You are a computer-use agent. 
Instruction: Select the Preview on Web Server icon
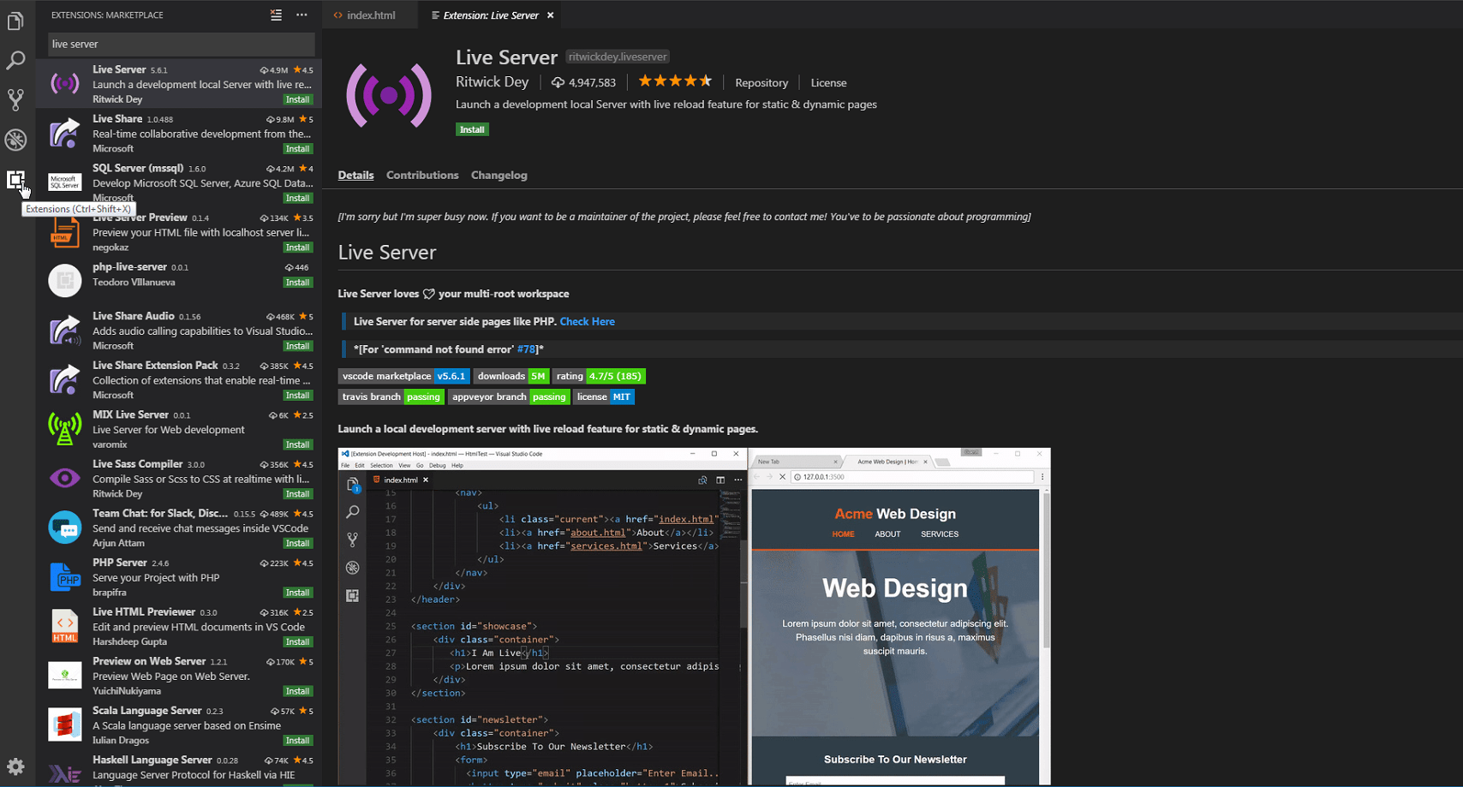coord(65,675)
